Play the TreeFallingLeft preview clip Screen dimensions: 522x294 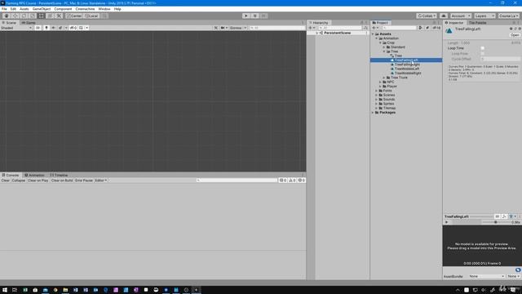coord(447,222)
